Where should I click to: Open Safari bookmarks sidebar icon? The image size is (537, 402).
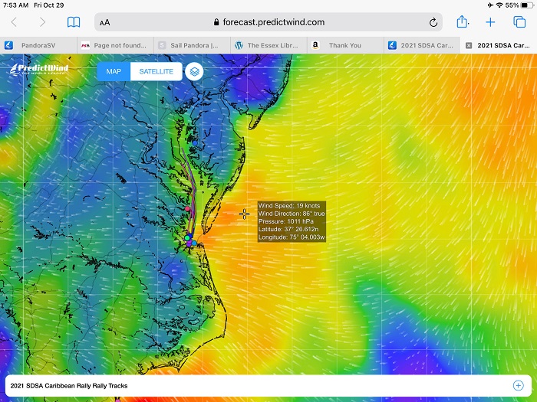coord(74,22)
